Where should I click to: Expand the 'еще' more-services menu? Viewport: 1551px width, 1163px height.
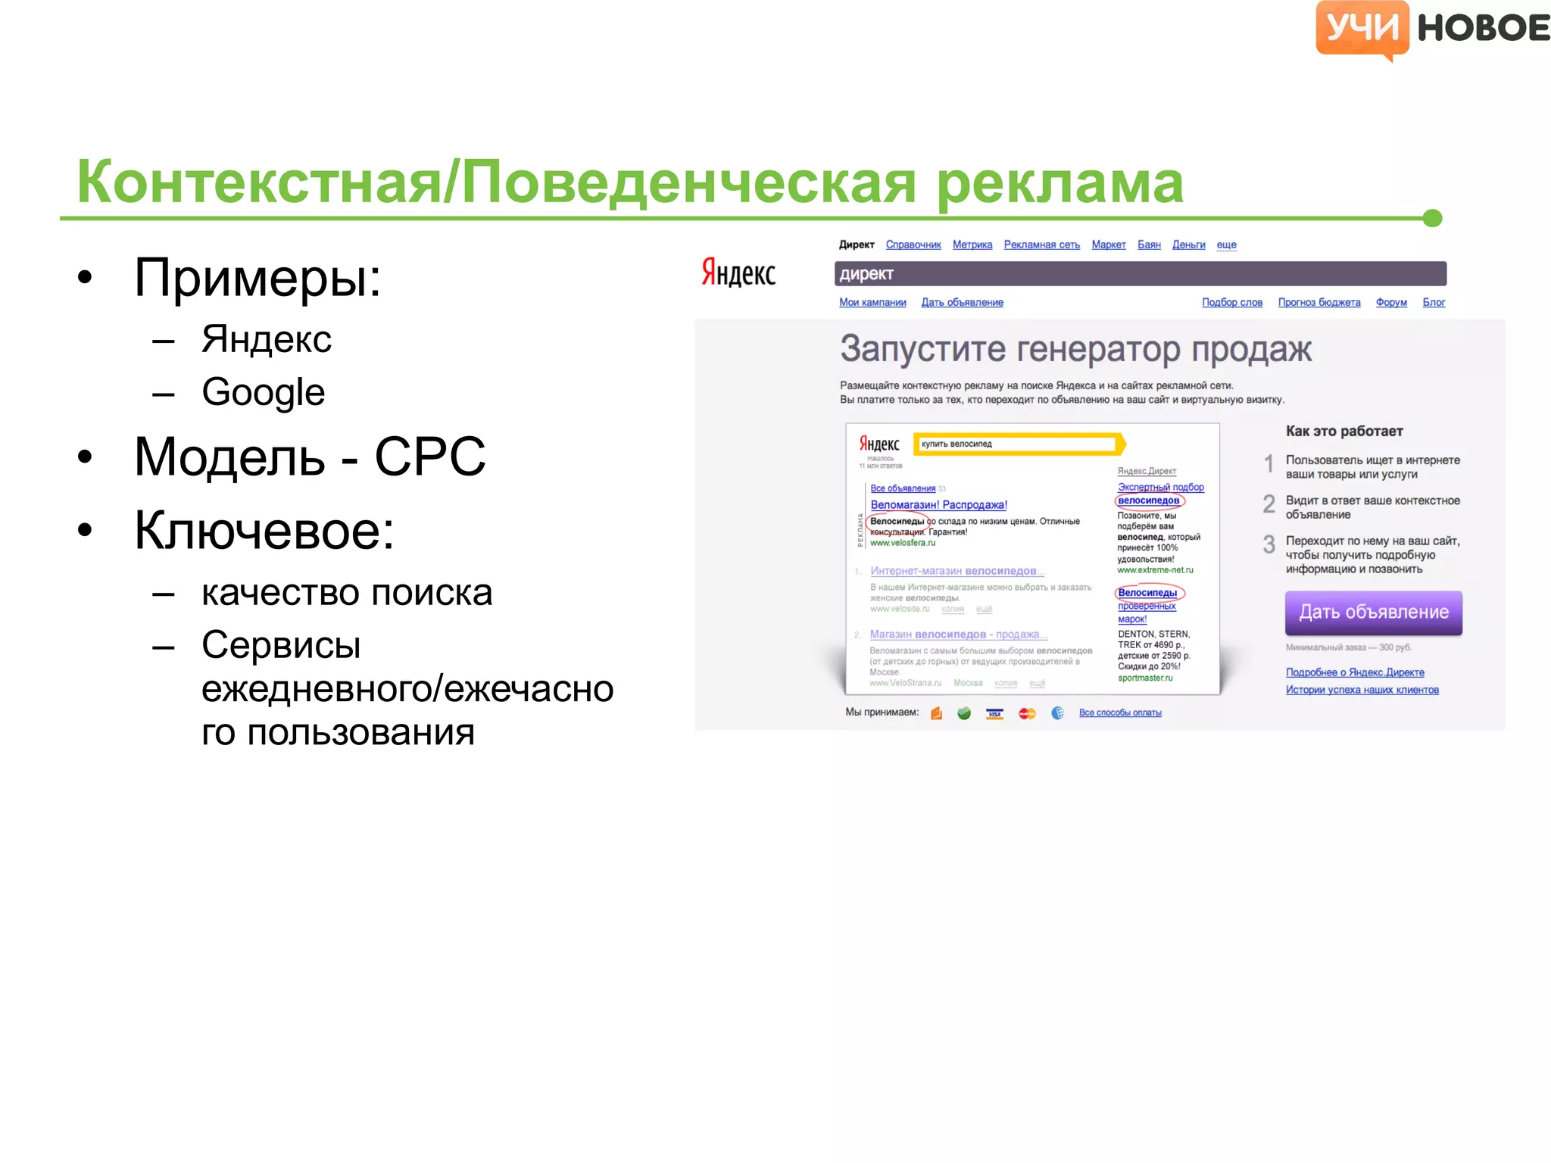[1227, 245]
